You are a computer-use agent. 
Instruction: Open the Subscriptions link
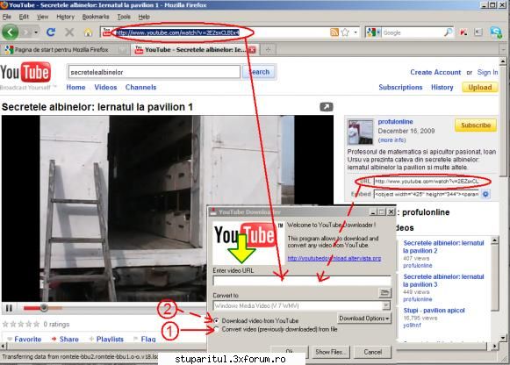[400, 87]
